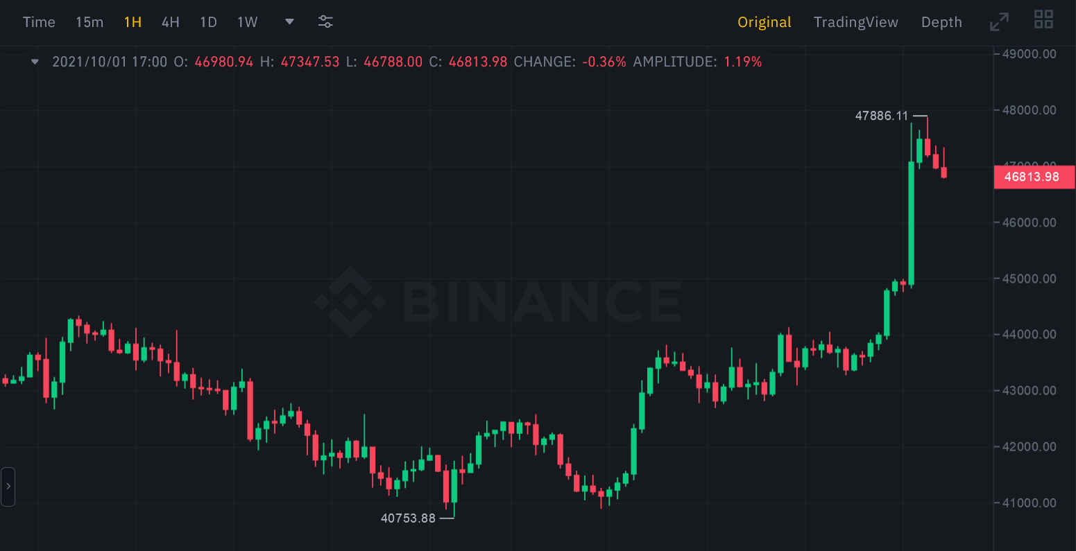
Task: Select the 1H interval
Action: point(133,22)
